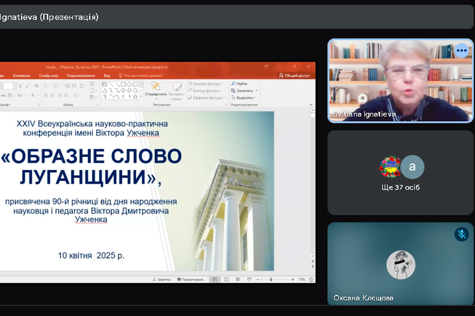Adjust the zoom slider handle

271,280
